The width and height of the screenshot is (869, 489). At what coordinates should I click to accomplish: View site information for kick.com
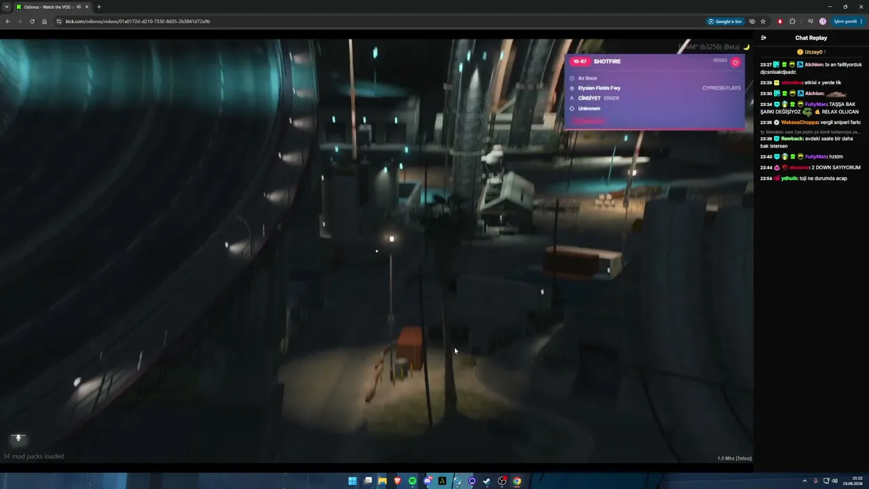(x=59, y=21)
